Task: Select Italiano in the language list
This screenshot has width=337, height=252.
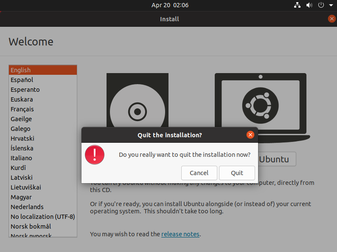Action: (43, 158)
